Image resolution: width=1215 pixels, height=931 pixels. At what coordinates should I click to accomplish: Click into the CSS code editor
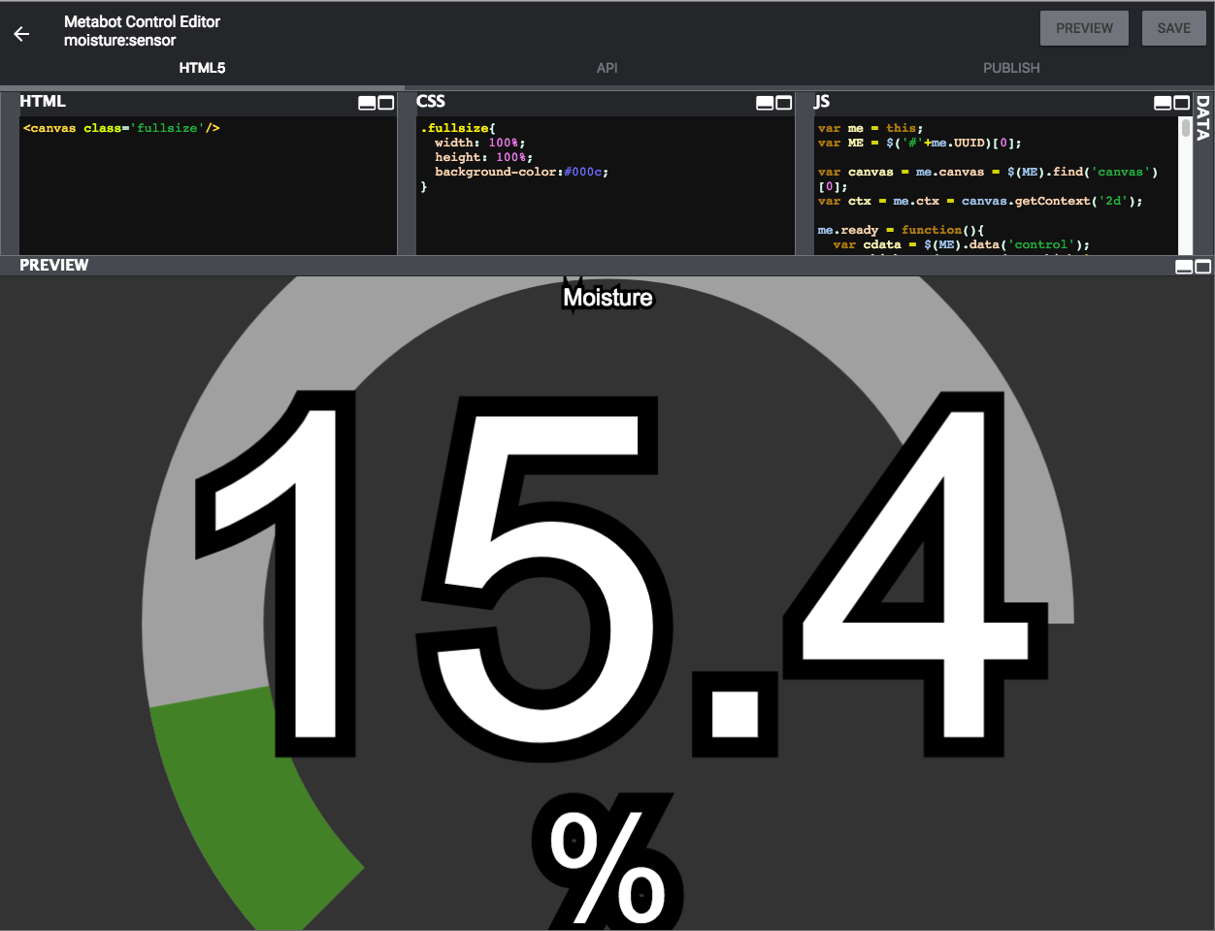(606, 186)
